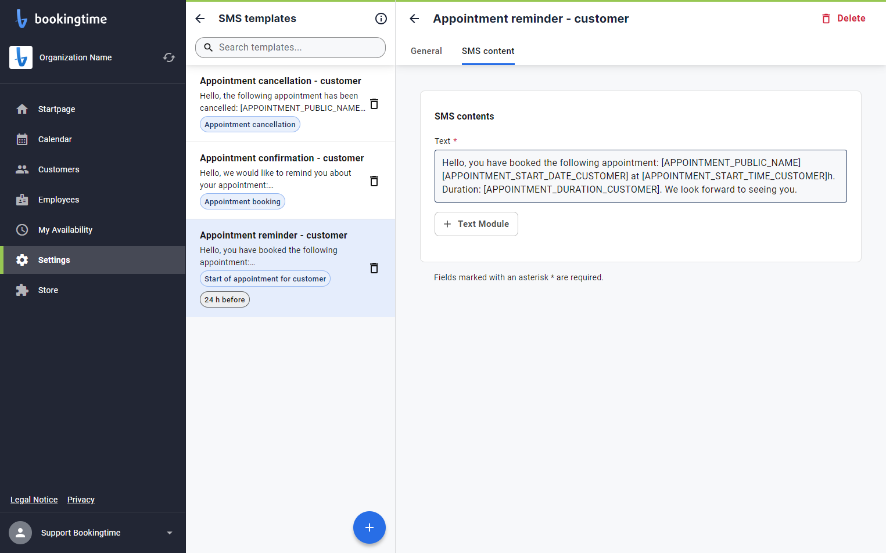Click the Start of appointment for customer chip
Viewport: 886px width, 553px height.
tap(265, 279)
